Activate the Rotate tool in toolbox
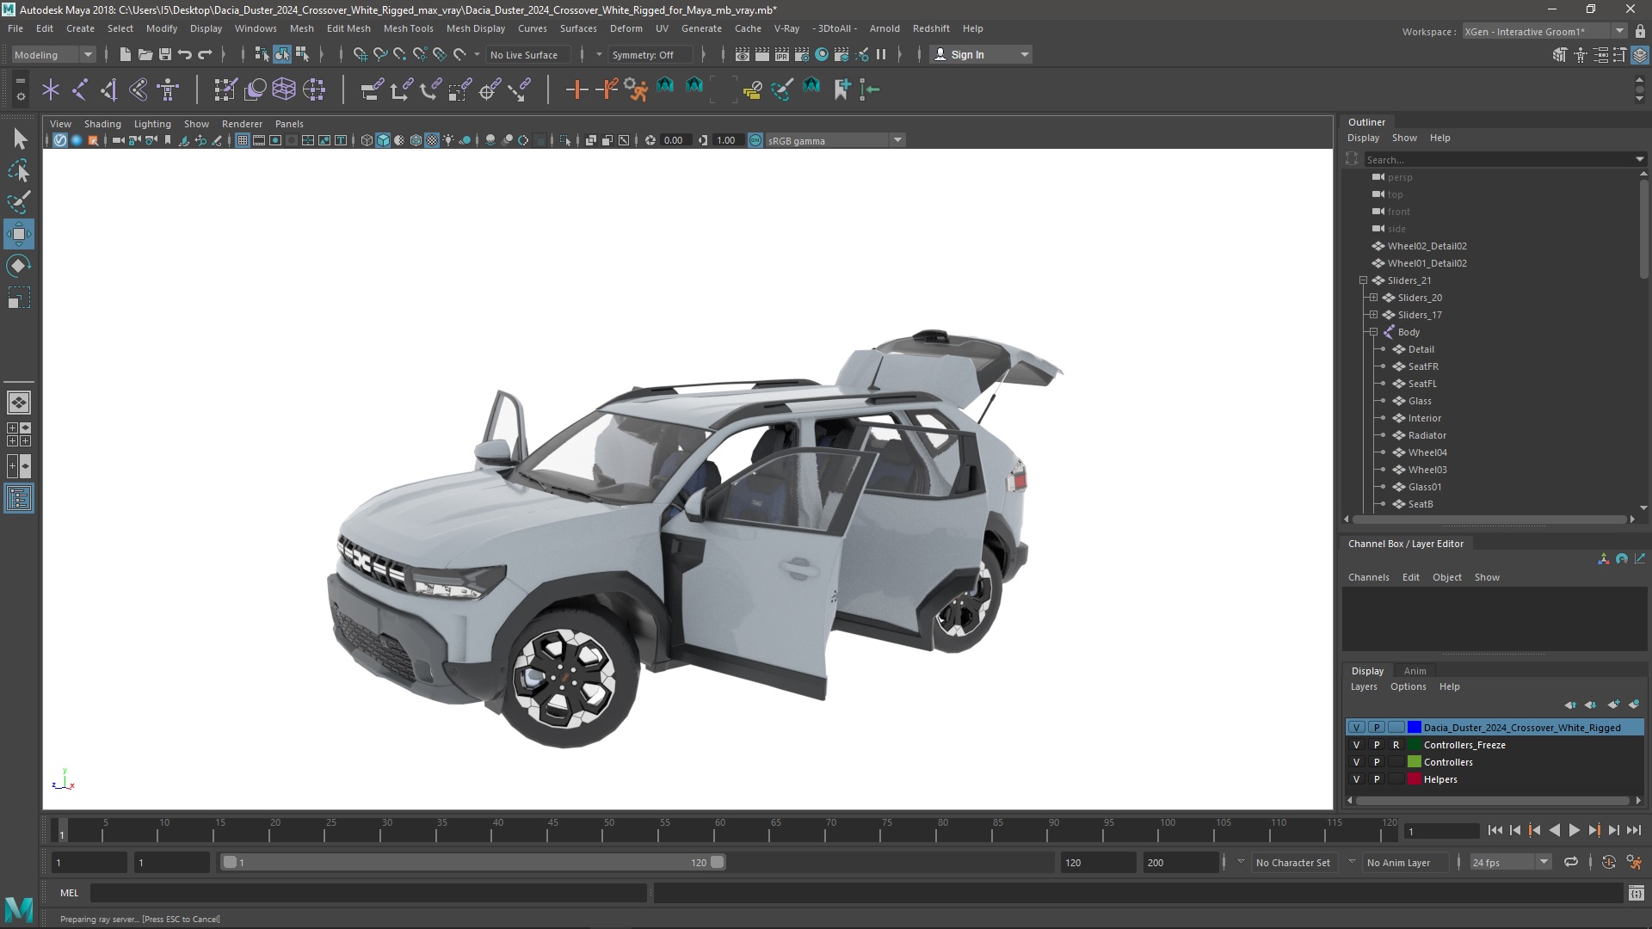1652x929 pixels. pyautogui.click(x=19, y=266)
